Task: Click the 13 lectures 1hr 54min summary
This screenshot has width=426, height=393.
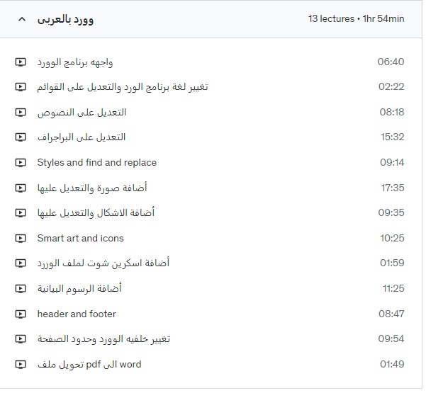Action: (356, 18)
